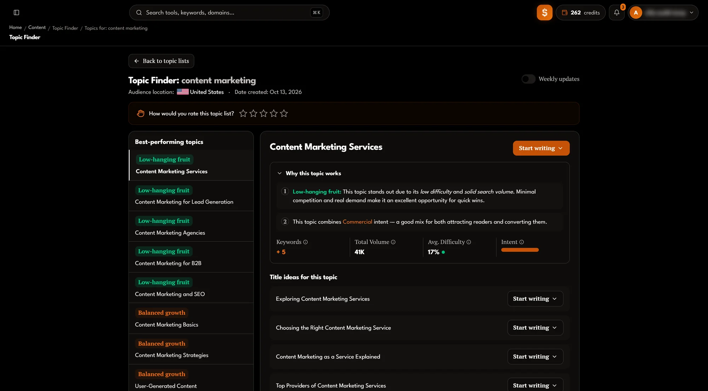Open Content breadcrumb link
Viewport: 708px width, 391px height.
click(37, 28)
